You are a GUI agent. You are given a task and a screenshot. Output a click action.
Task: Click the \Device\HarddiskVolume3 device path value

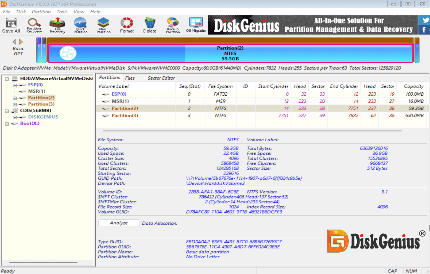tap(215, 184)
